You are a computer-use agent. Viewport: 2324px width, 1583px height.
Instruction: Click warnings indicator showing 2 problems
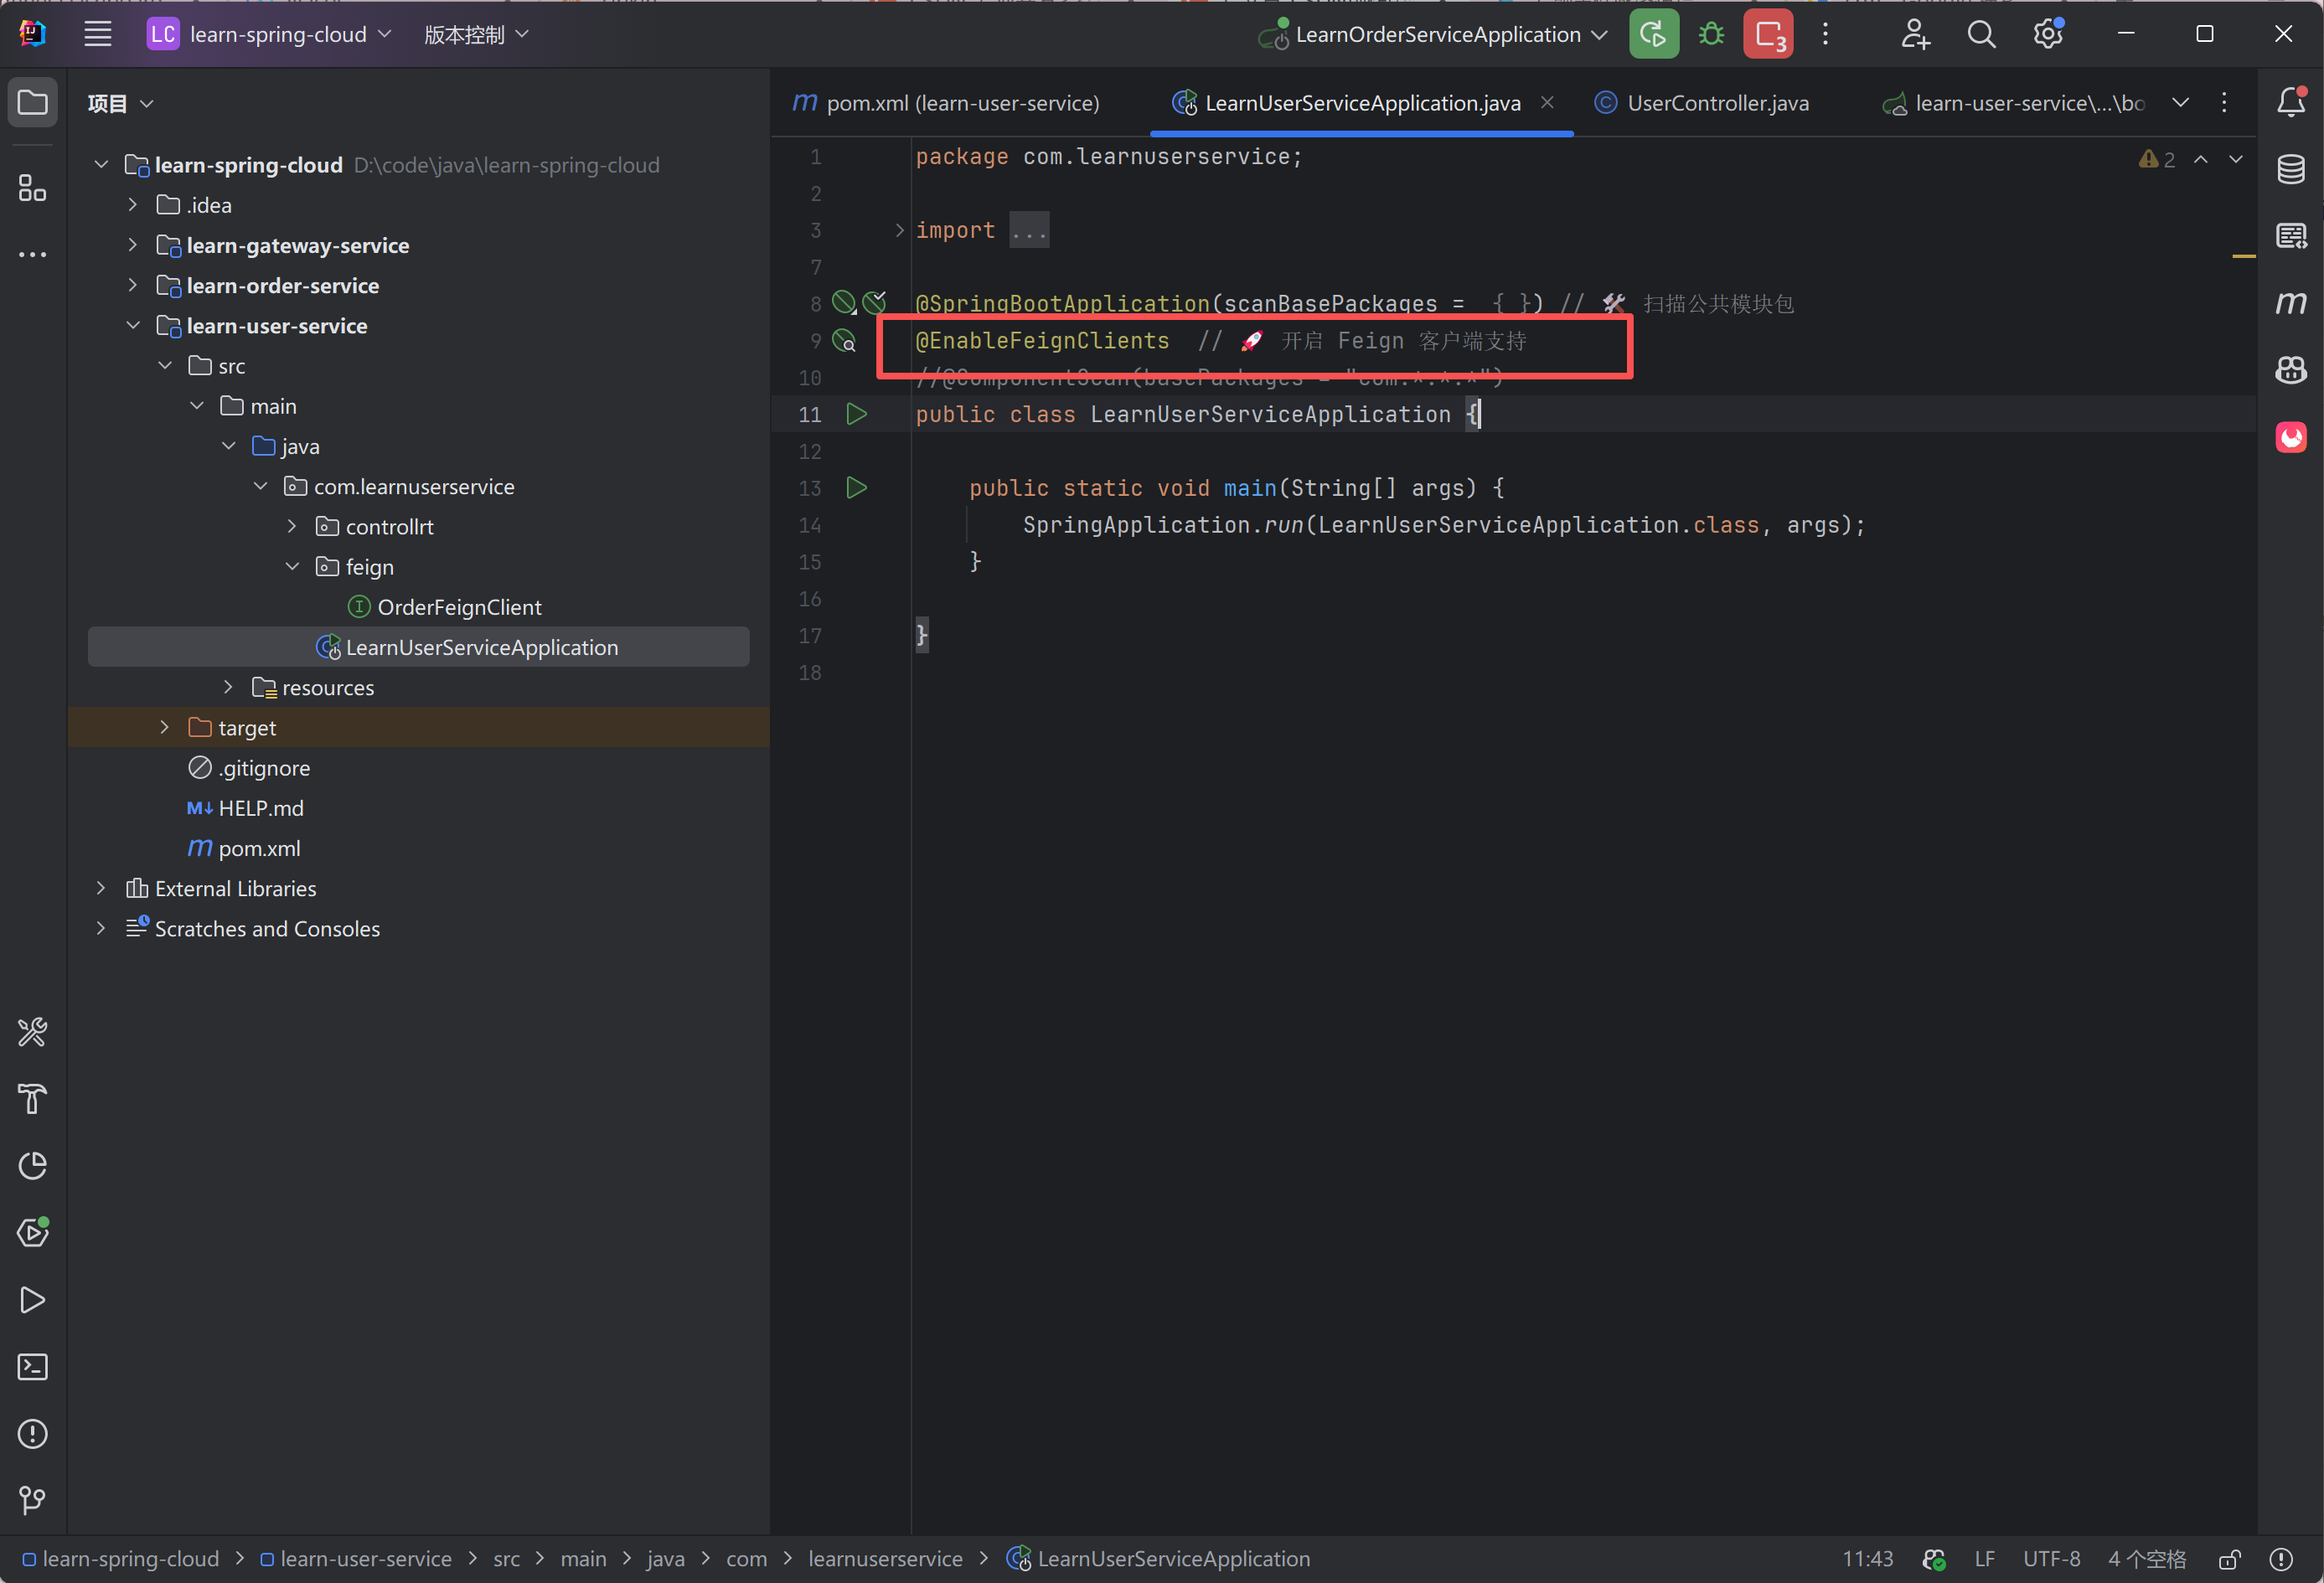(2157, 160)
